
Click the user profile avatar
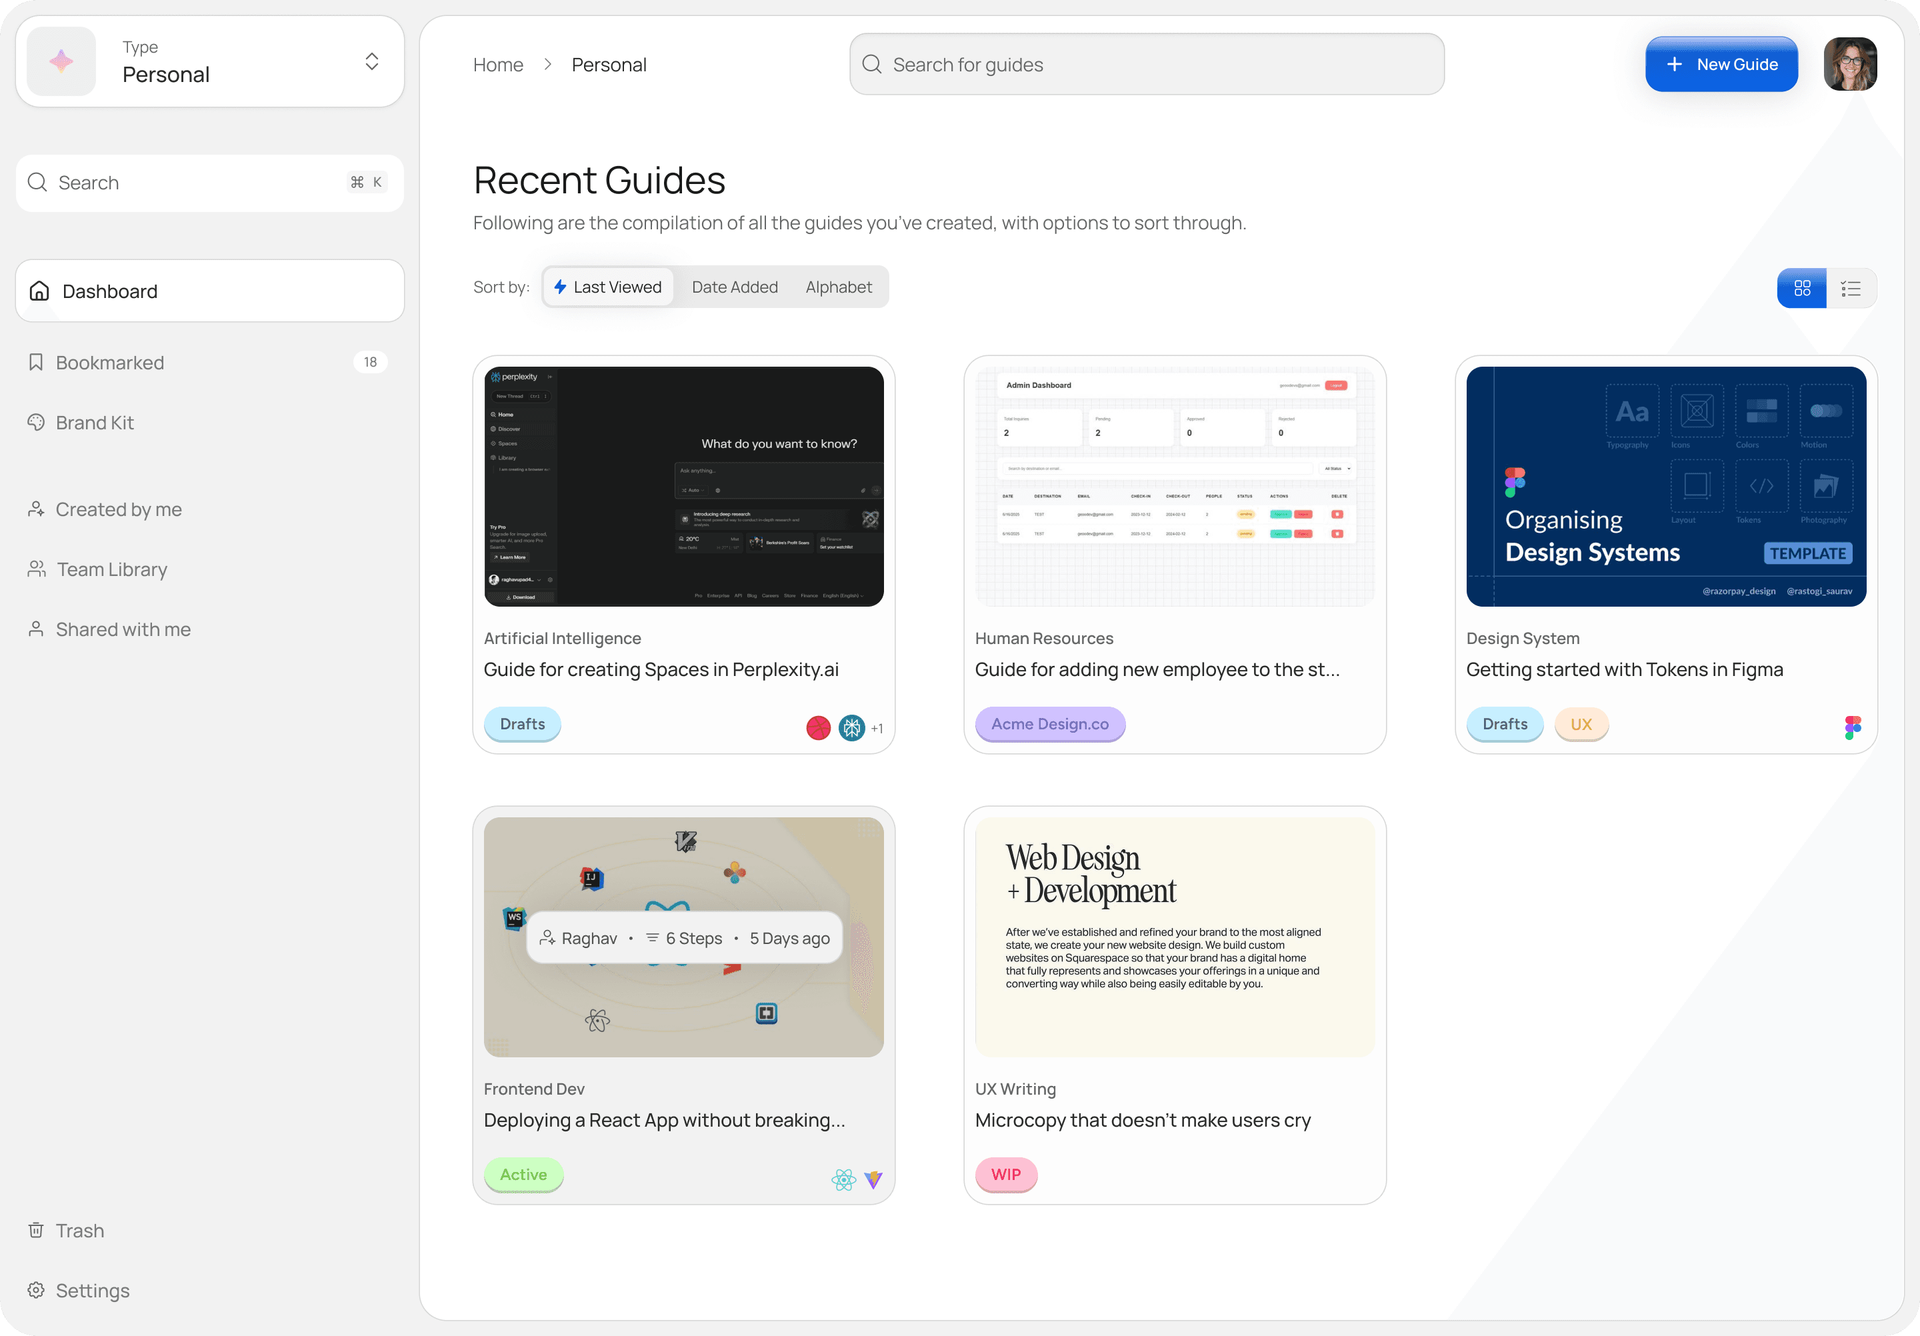1850,65
